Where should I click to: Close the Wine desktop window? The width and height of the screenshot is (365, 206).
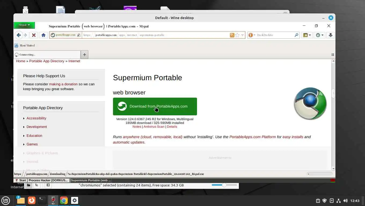coord(331,18)
